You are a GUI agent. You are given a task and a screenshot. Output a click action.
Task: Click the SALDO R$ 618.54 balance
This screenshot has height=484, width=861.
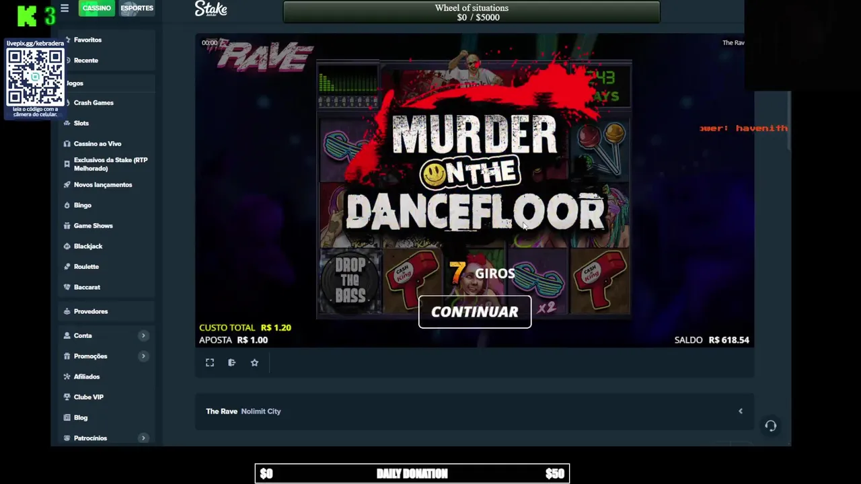coord(712,340)
